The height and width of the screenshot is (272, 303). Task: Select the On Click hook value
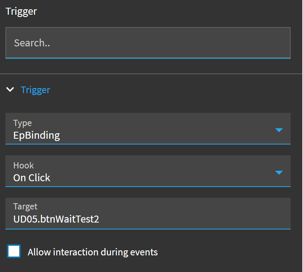[x=32, y=178]
